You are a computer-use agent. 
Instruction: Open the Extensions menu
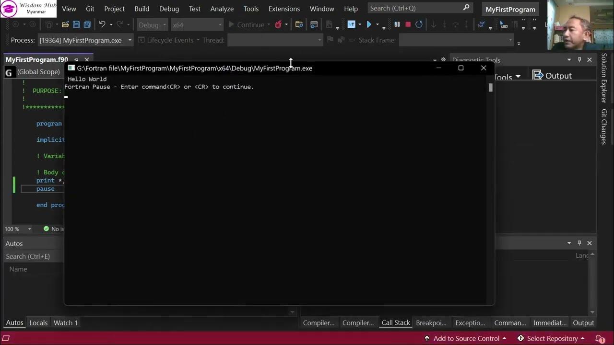point(284,9)
